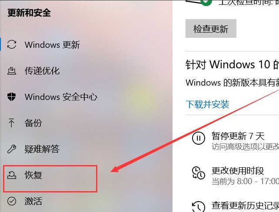Open Windows 安全中心 from the sidebar
Image resolution: width=279 pixels, height=212 pixels.
coord(86,97)
